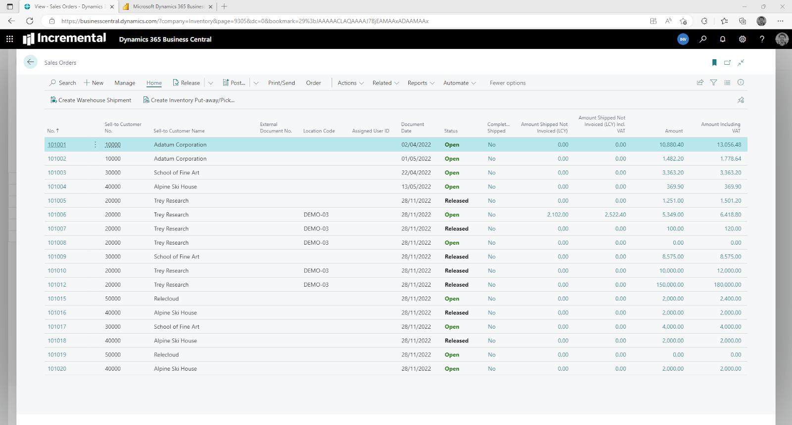Open the Help question mark
This screenshot has height=425, width=792.
(762, 39)
